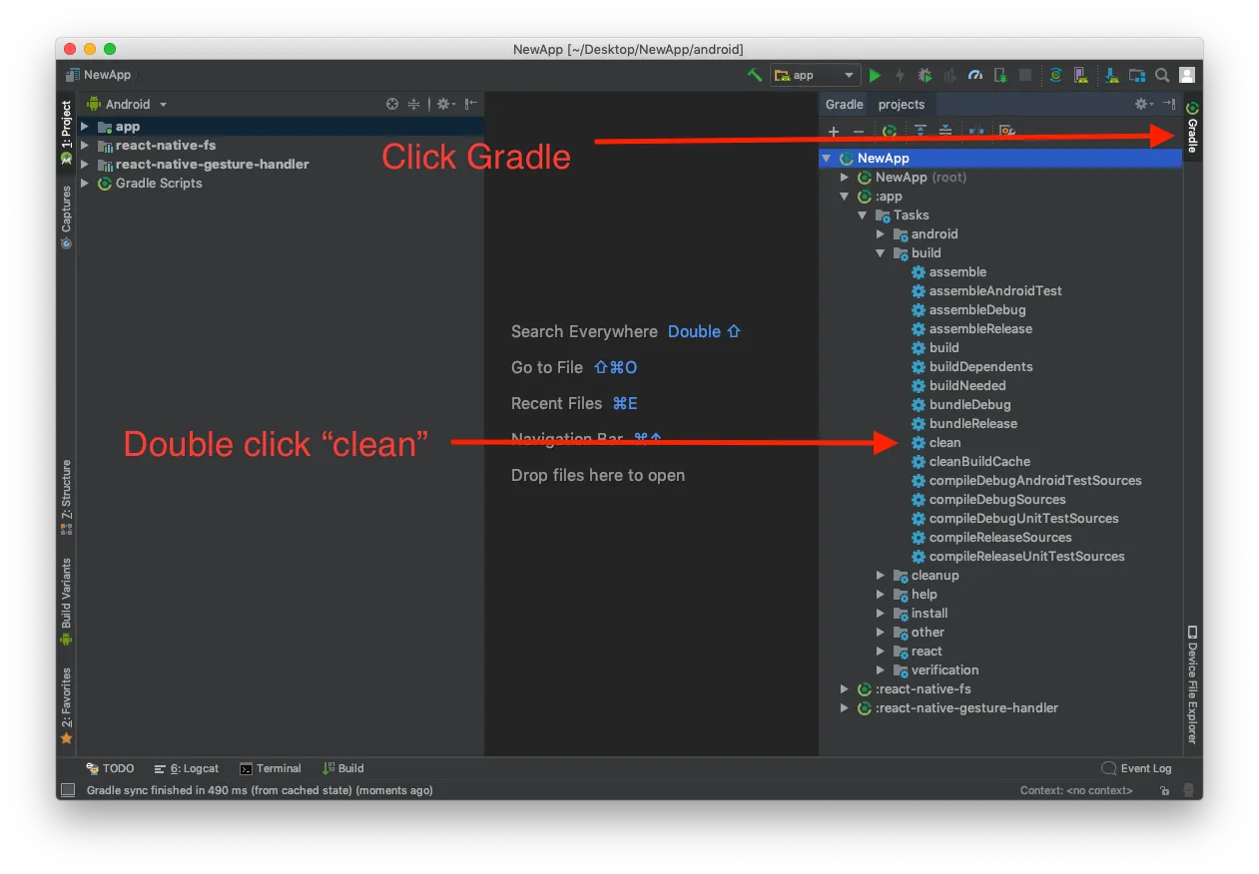Open the Event Log
This screenshot has width=1259, height=874.
pos(1136,768)
